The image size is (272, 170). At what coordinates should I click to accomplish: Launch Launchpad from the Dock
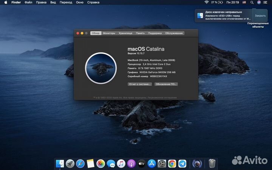pos(70,164)
